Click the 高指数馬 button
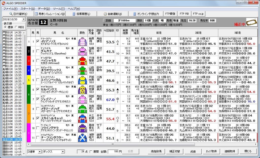 156,151
